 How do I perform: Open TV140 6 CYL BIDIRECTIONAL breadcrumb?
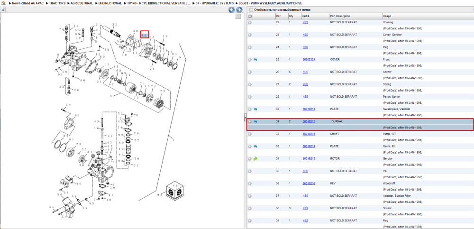click(159, 3)
